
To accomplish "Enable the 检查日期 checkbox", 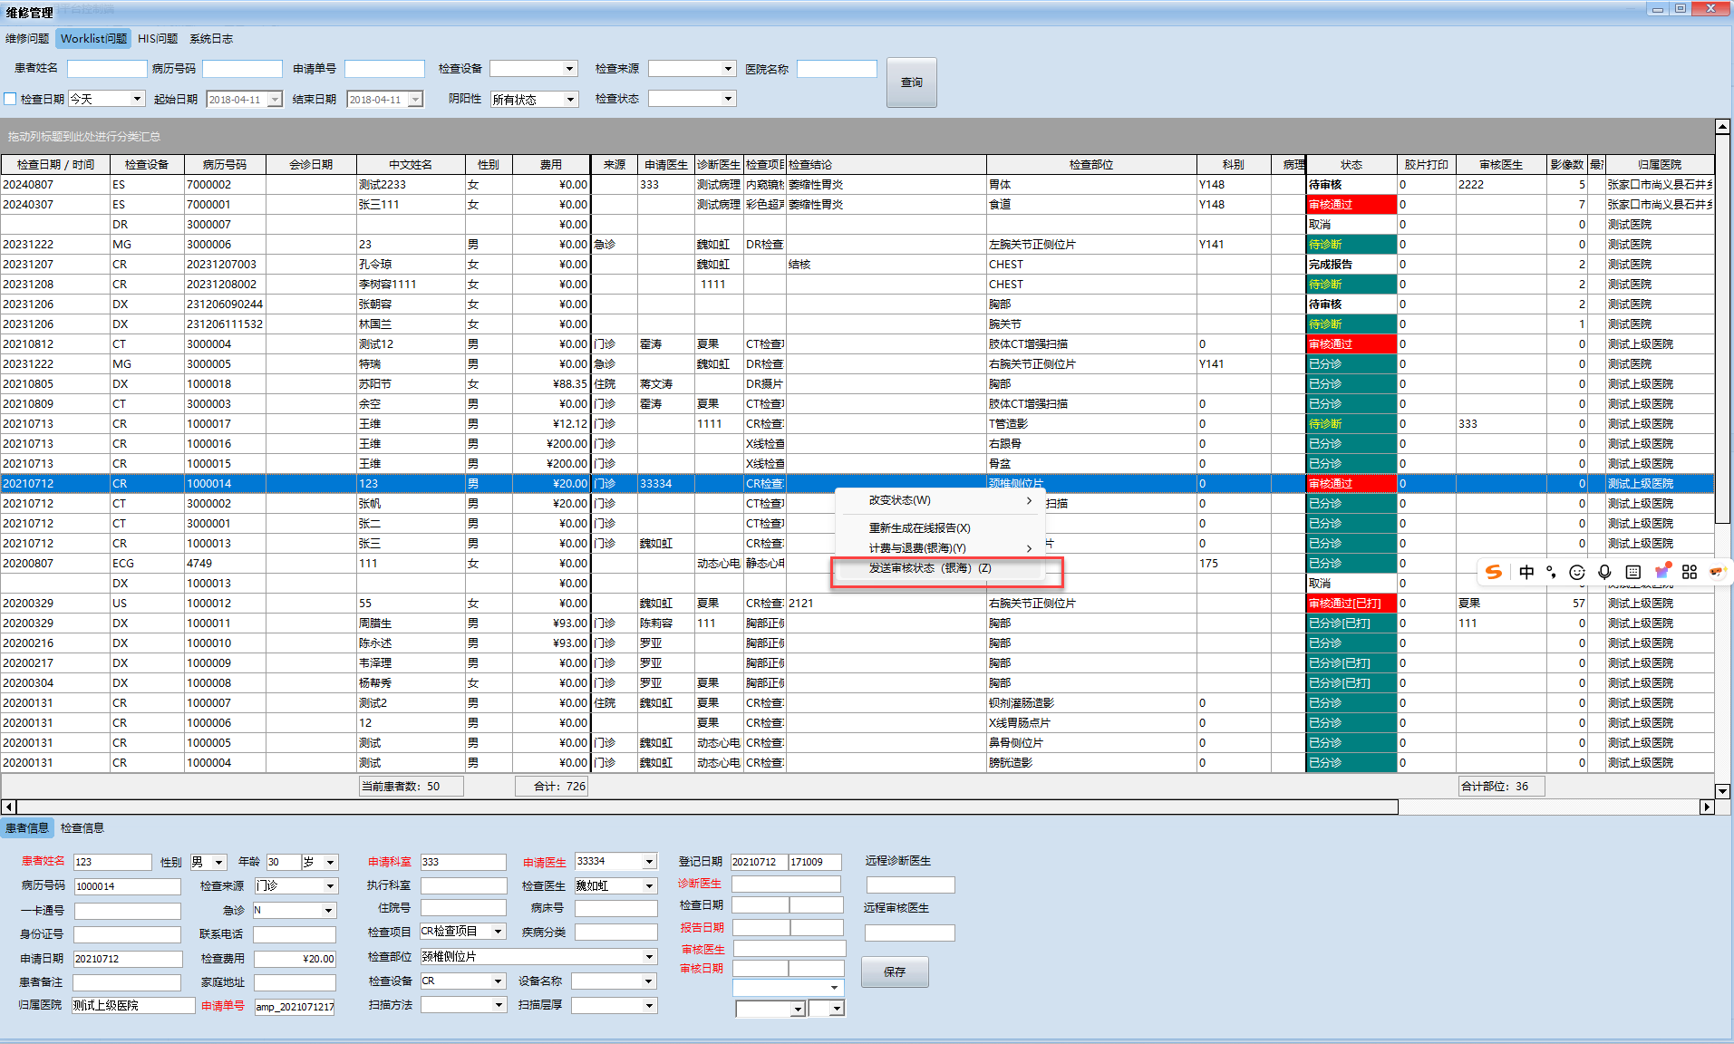I will [11, 99].
